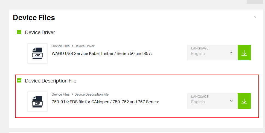The width and height of the screenshot is (265, 133).
Task: Collapse the Device Files section chevron
Action: (255, 17)
